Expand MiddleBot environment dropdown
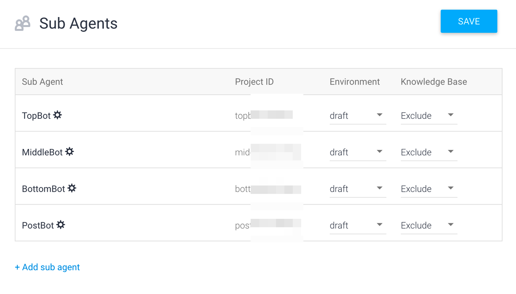This screenshot has height=294, width=516. click(x=358, y=152)
